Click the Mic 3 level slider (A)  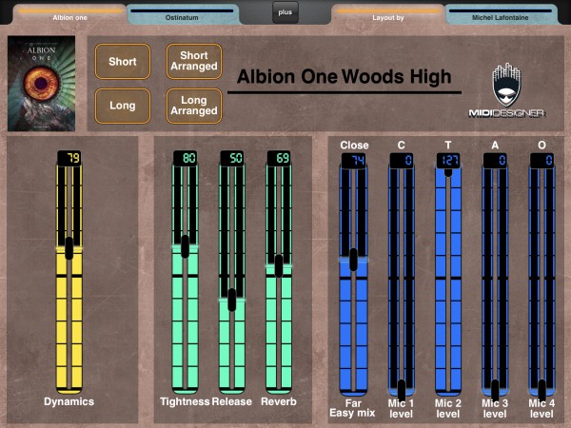click(495, 281)
